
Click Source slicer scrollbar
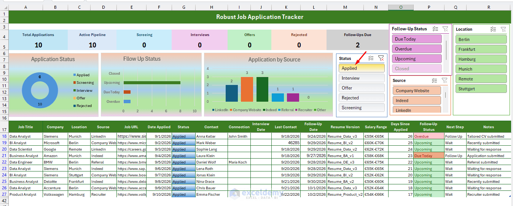(445, 96)
